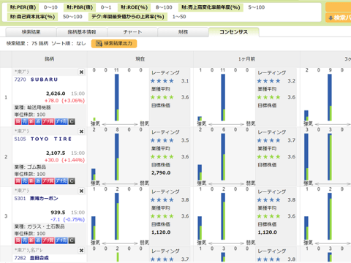351x263 pixels.
Task: Click the 新 margin-new icon for TOYO TIRE
Action: (x=31, y=181)
